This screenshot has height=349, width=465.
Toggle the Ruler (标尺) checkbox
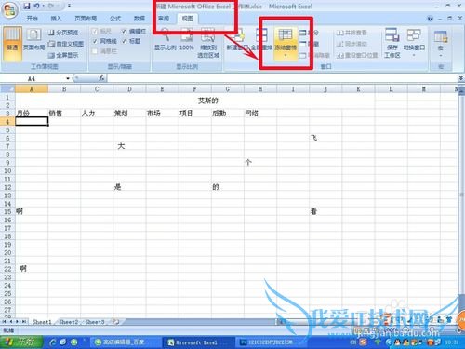click(95, 31)
